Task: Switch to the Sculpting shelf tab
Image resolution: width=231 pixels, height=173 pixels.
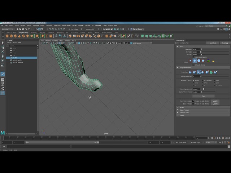Action: click(x=34, y=32)
